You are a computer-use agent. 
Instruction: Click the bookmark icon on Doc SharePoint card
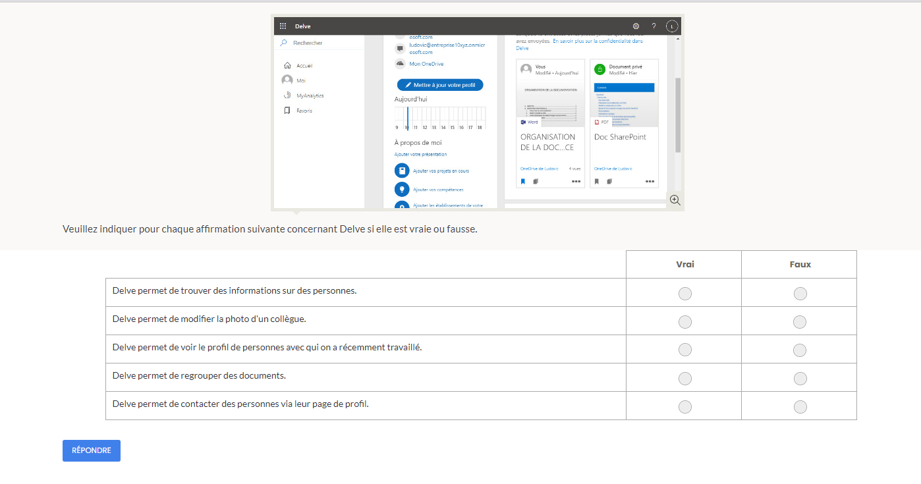click(597, 181)
